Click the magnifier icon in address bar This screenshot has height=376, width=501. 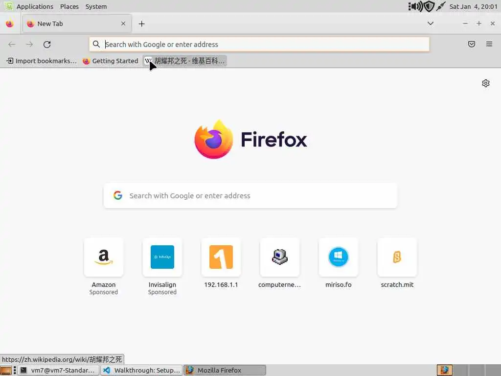pyautogui.click(x=96, y=44)
